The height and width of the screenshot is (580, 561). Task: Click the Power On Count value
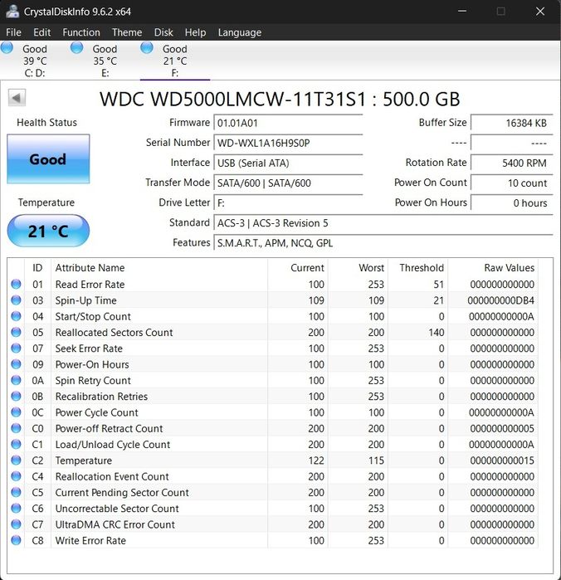pyautogui.click(x=512, y=183)
